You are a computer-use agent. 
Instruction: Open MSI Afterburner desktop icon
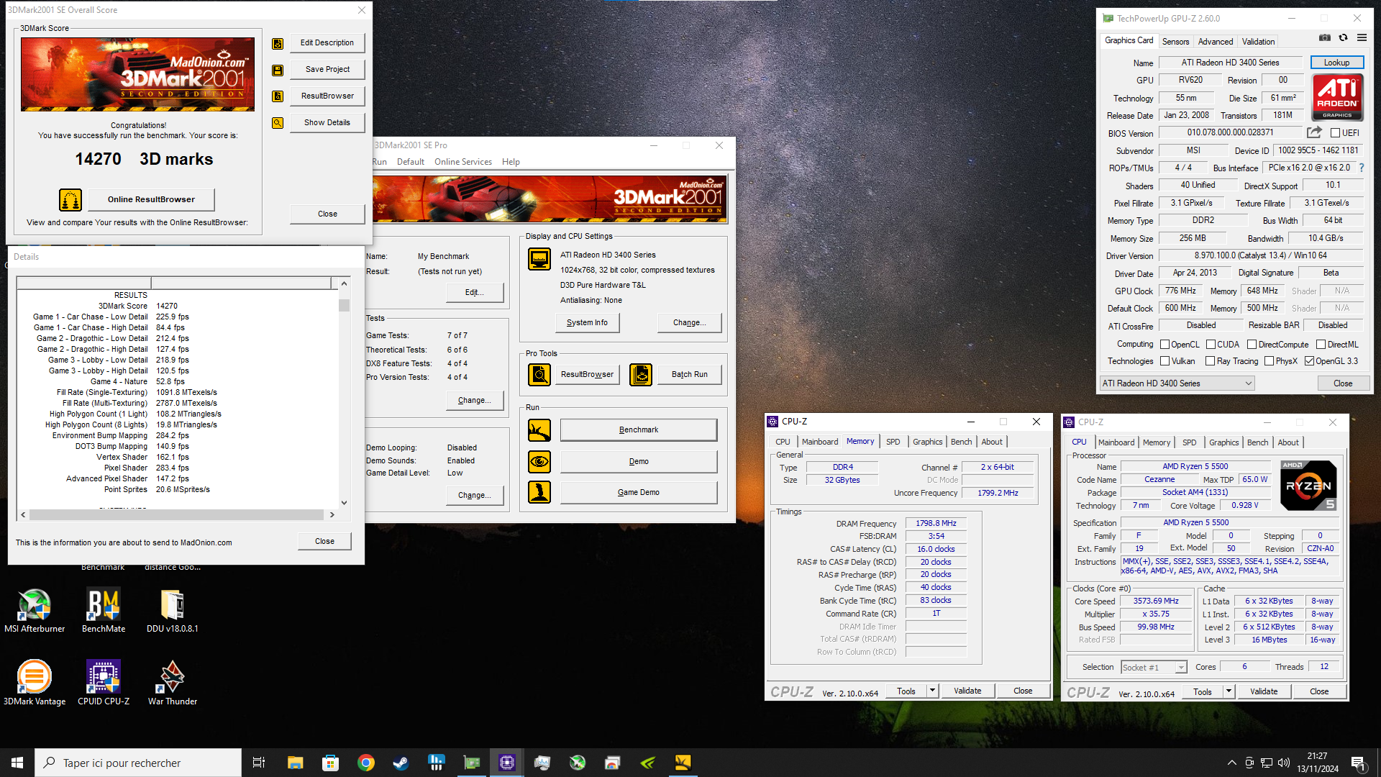[35, 611]
